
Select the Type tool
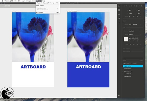pos(119,23)
